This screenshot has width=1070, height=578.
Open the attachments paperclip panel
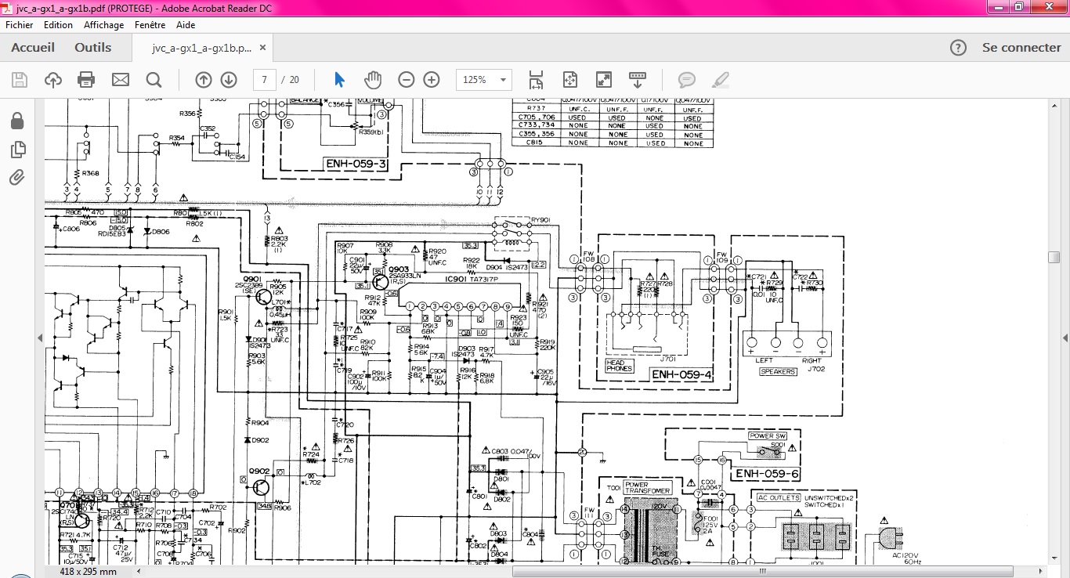pyautogui.click(x=17, y=178)
